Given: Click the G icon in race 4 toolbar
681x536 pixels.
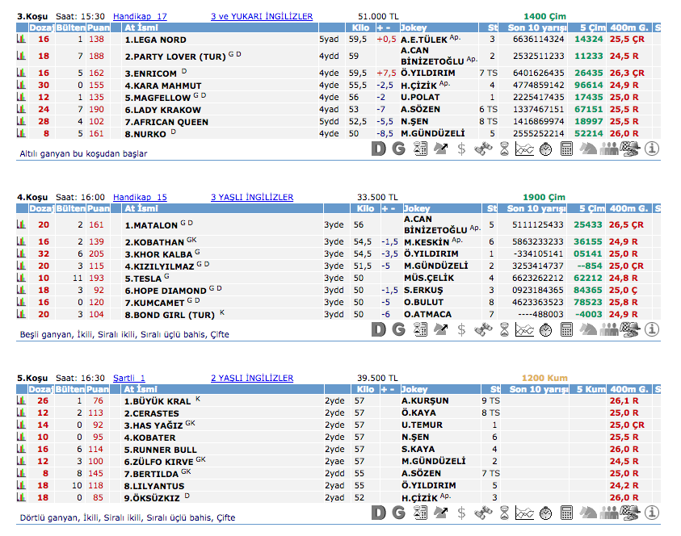Looking at the screenshot, I should click(x=398, y=329).
